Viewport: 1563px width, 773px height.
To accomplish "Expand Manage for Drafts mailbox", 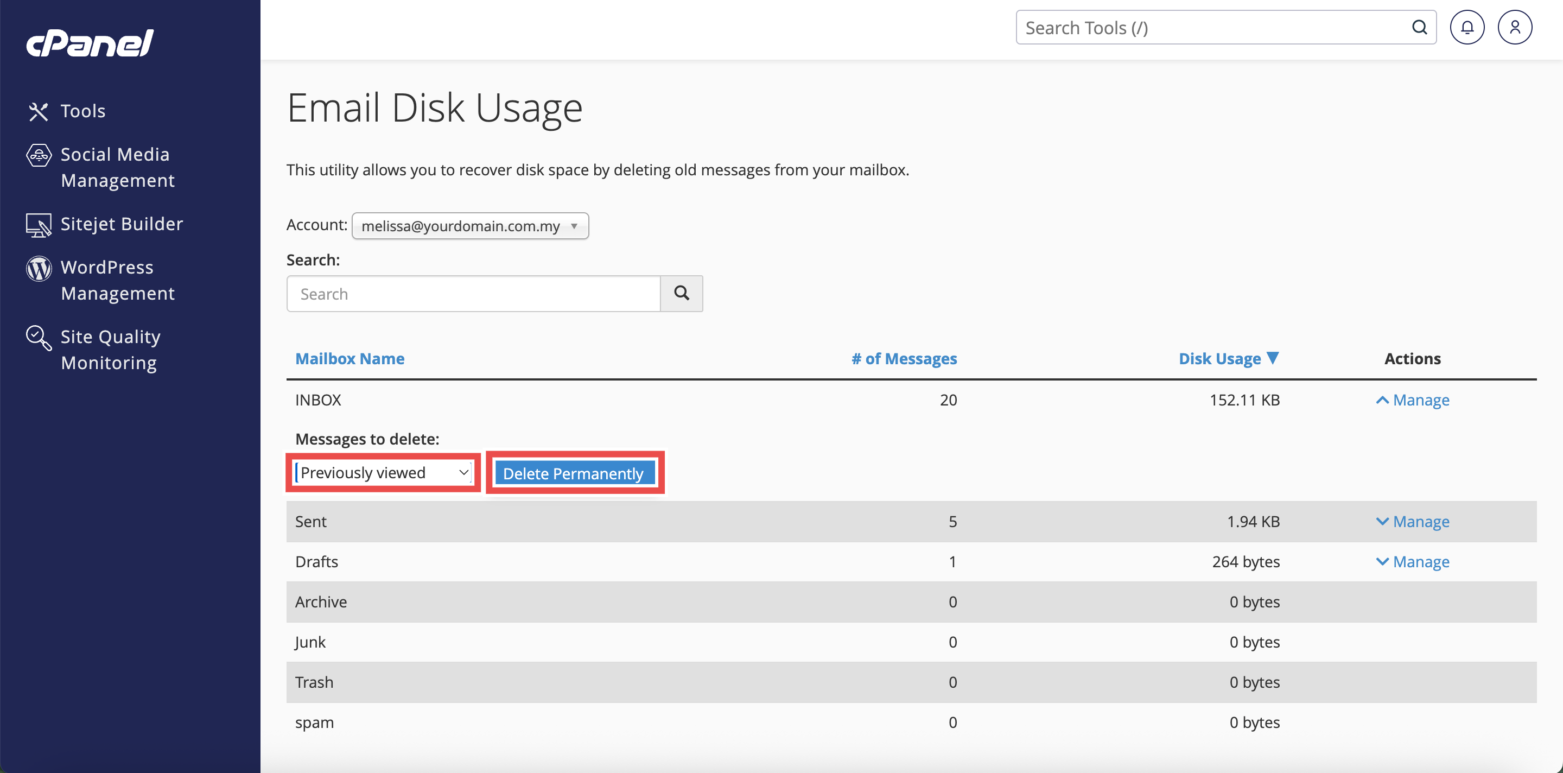I will pyautogui.click(x=1413, y=561).
